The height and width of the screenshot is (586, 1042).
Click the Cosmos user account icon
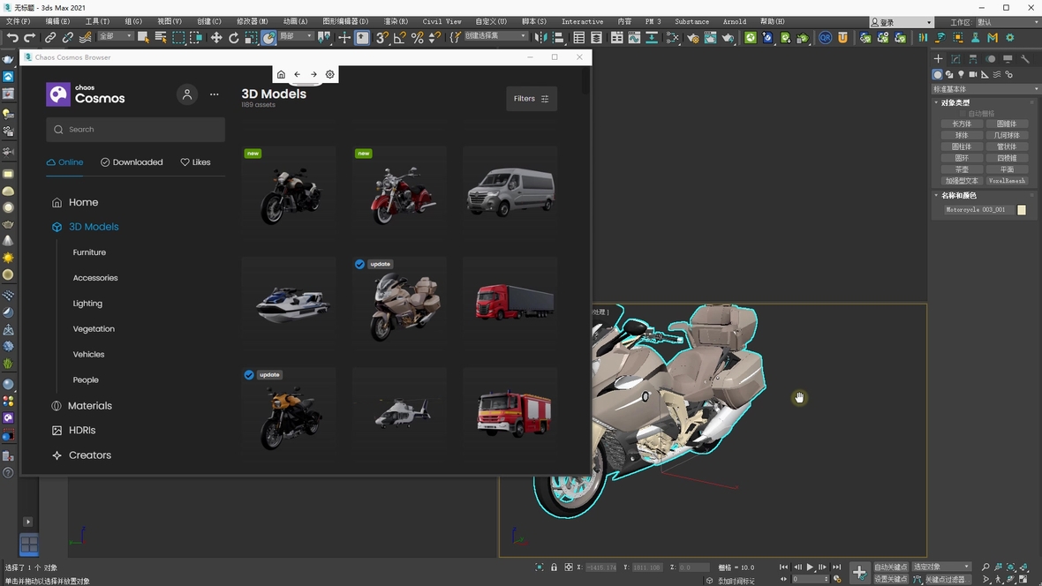pos(186,94)
